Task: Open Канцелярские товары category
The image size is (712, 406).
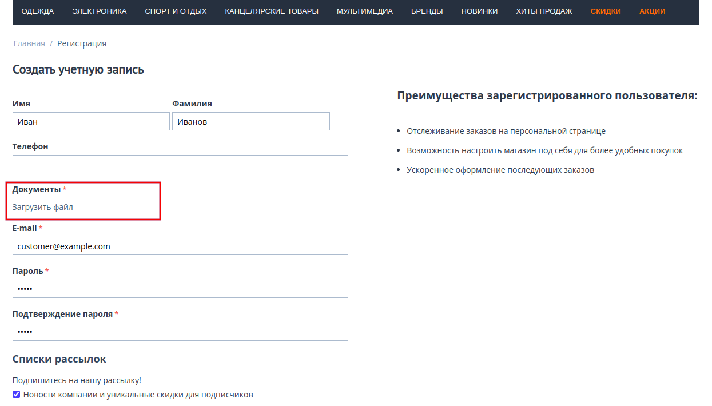Action: coord(272,11)
